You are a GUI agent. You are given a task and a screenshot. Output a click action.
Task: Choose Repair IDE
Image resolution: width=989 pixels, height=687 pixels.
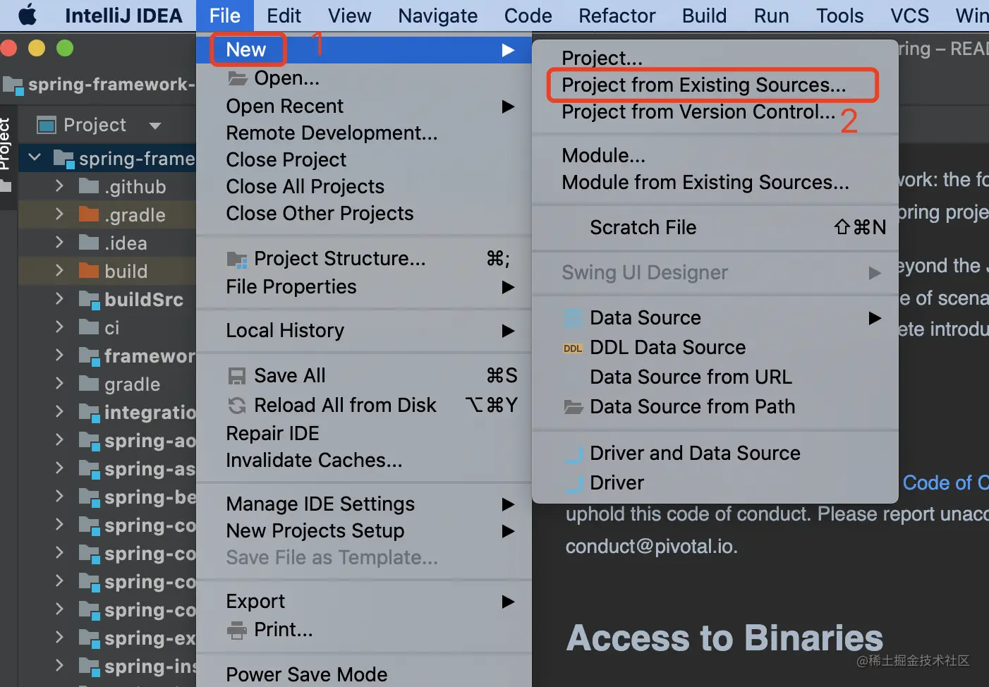click(x=272, y=433)
